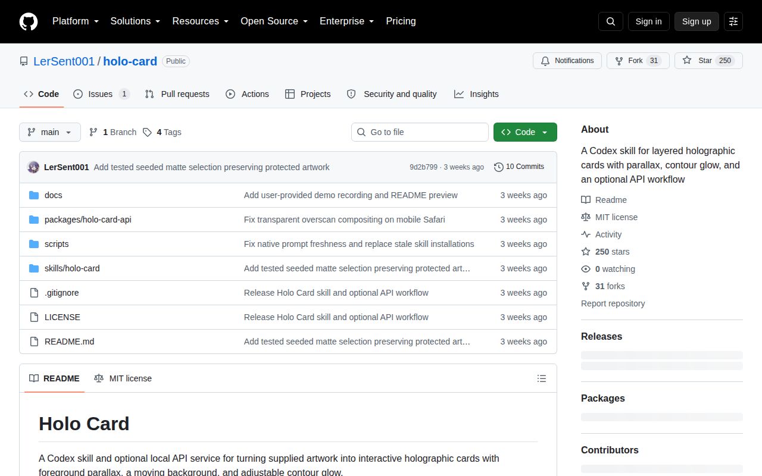Open the Issues tab
The image size is (762, 476).
[101, 94]
